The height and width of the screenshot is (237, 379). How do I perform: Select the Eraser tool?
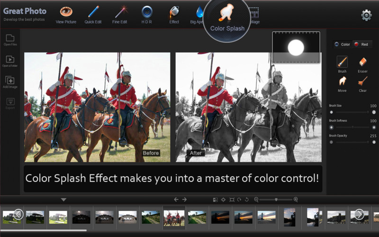362,64
